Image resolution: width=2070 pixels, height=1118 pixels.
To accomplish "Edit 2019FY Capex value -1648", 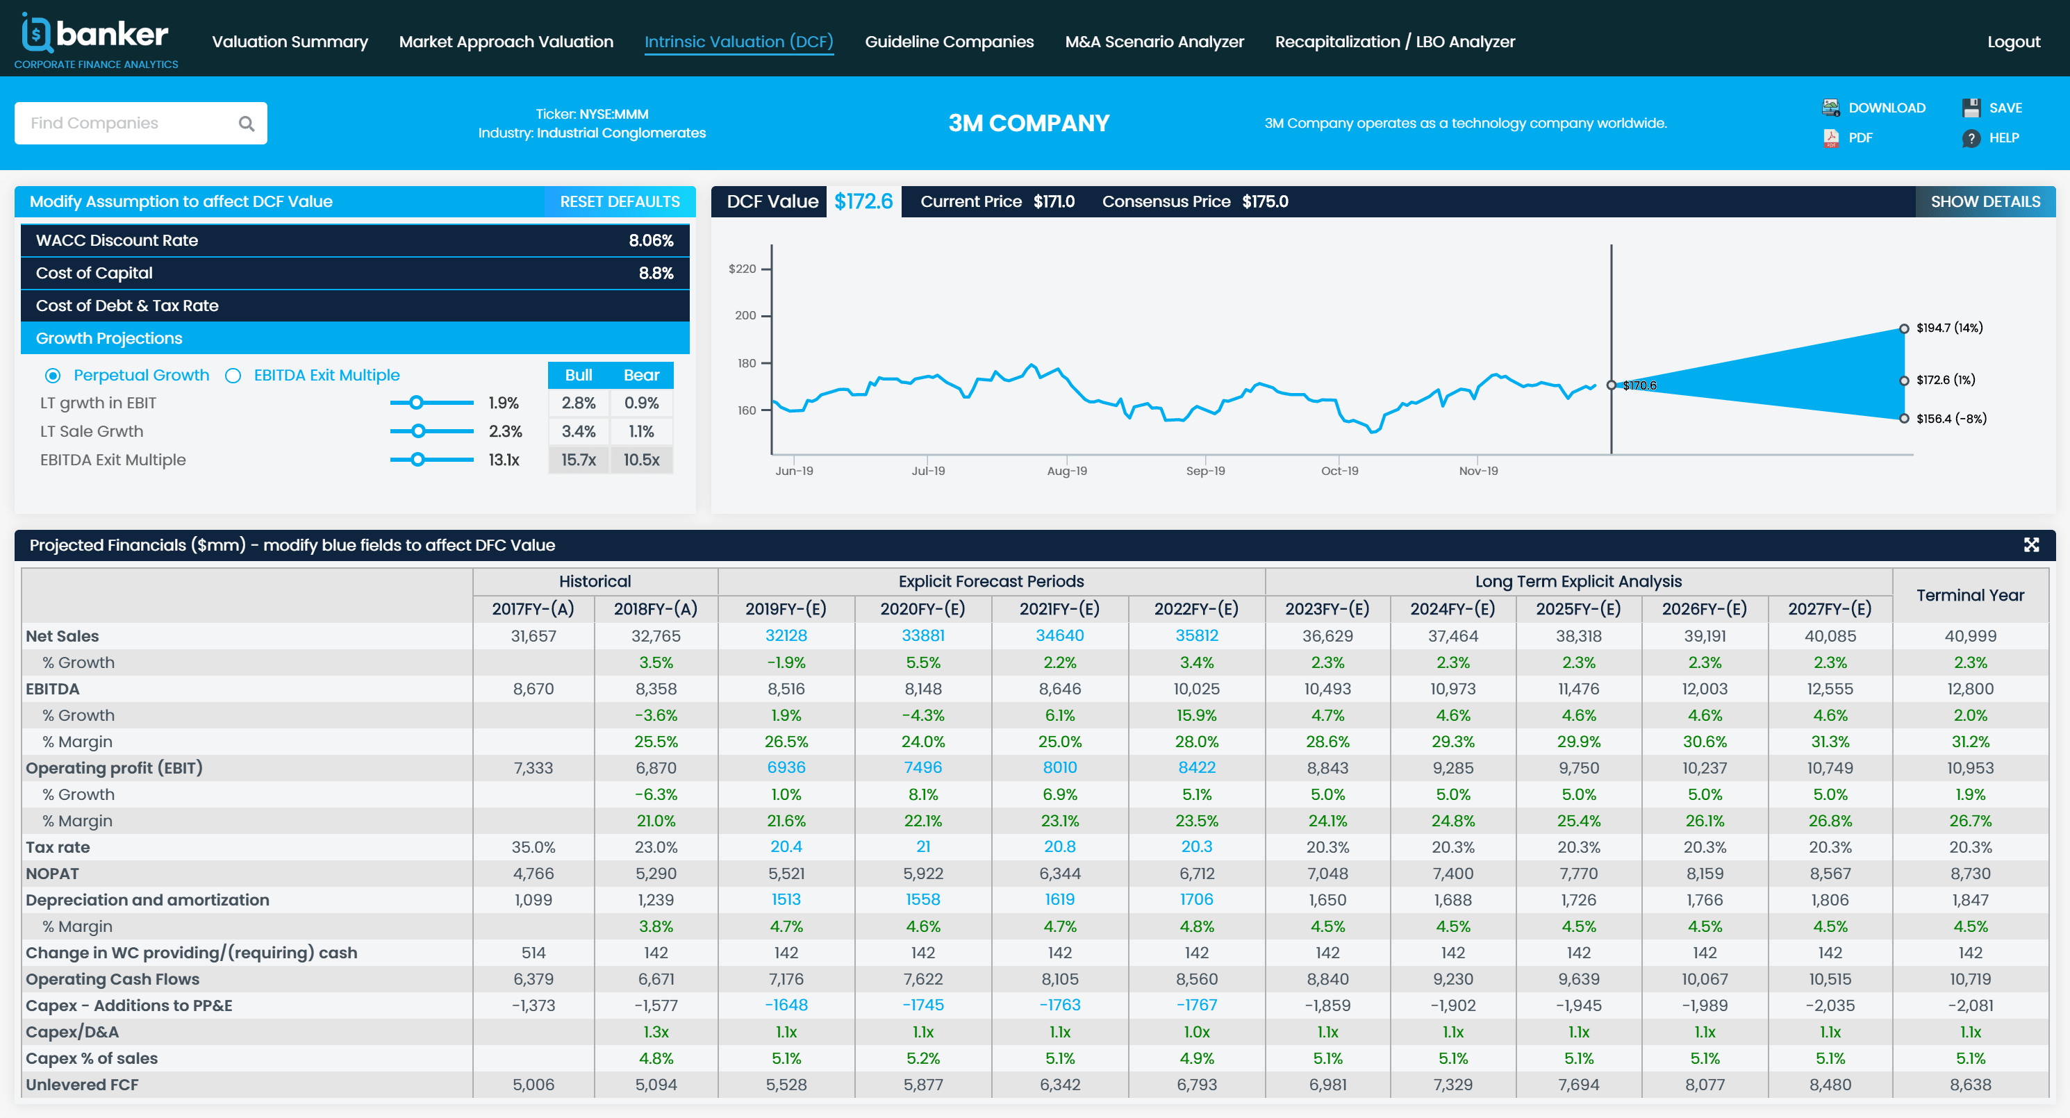I will click(x=786, y=1005).
